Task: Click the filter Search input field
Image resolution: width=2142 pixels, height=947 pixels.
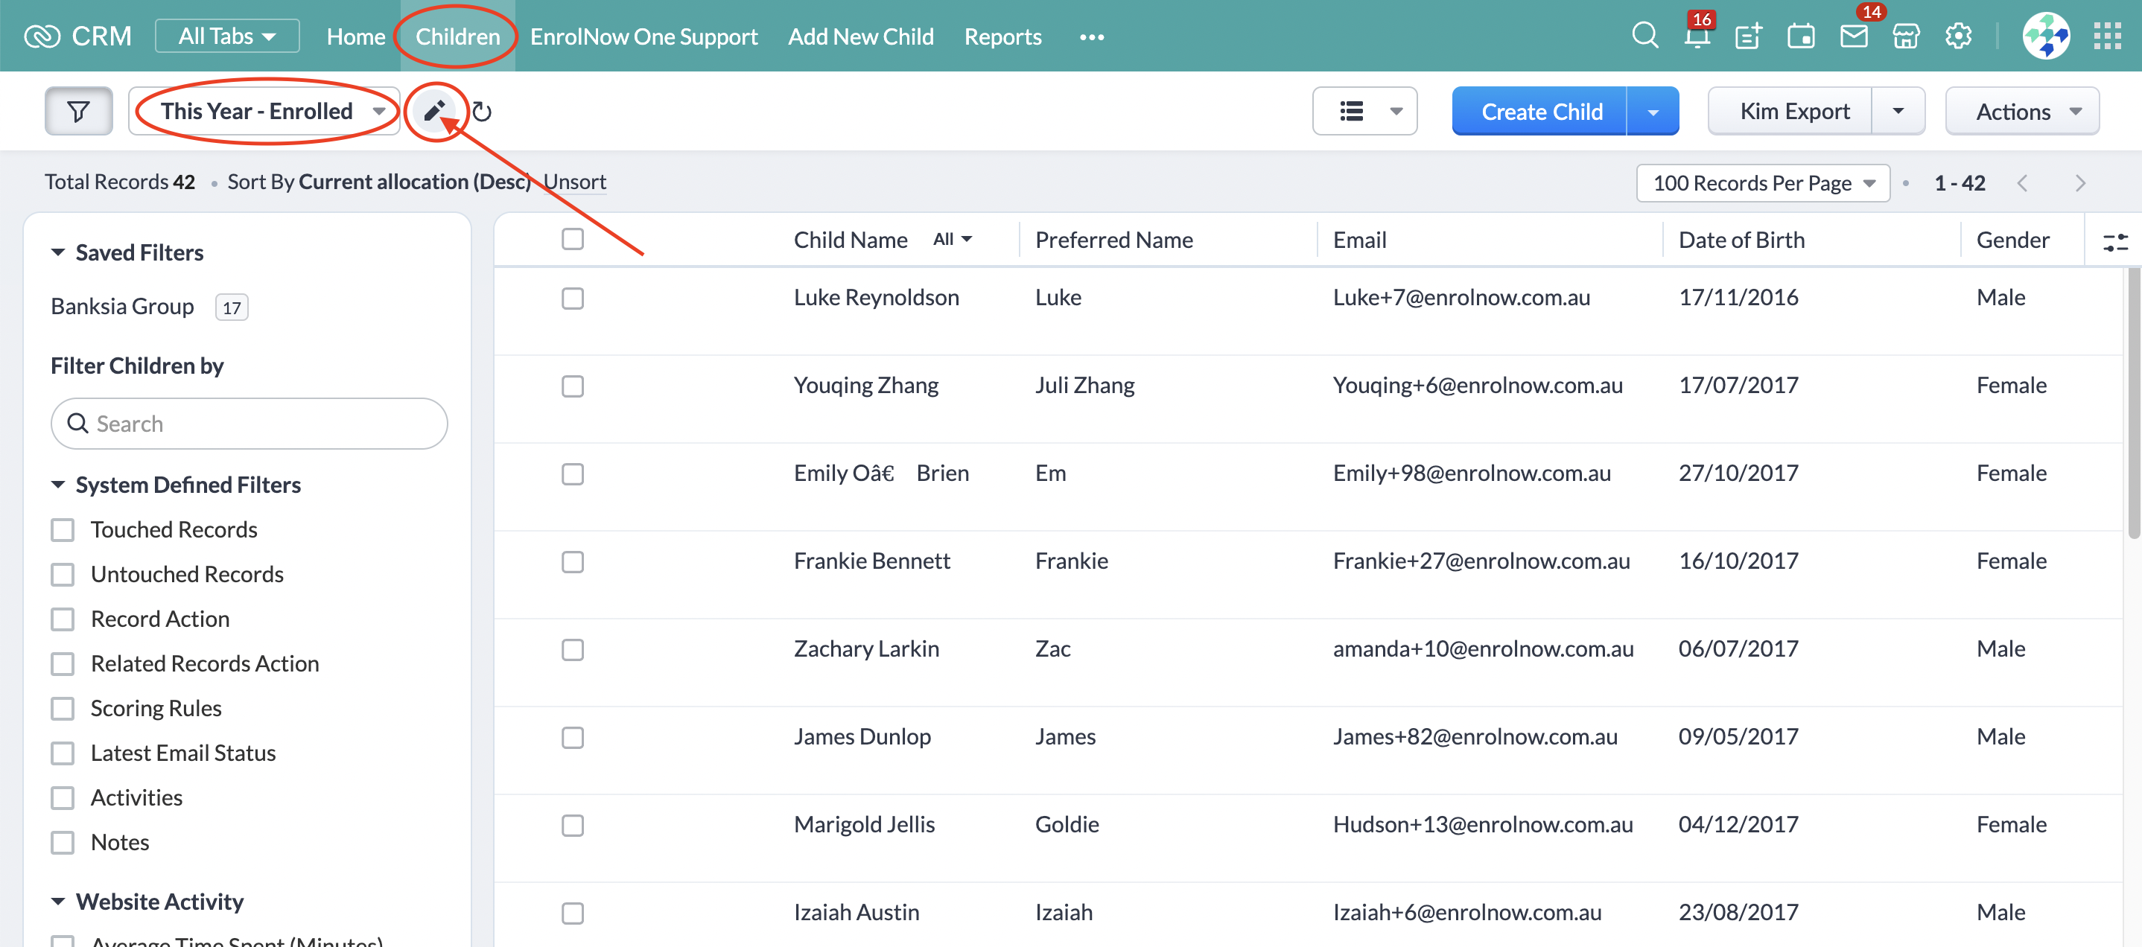Action: (x=250, y=424)
